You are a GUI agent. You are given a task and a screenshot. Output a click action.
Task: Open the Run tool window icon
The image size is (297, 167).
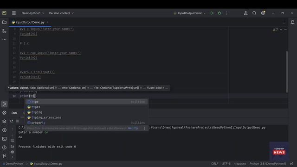(x=4, y=104)
